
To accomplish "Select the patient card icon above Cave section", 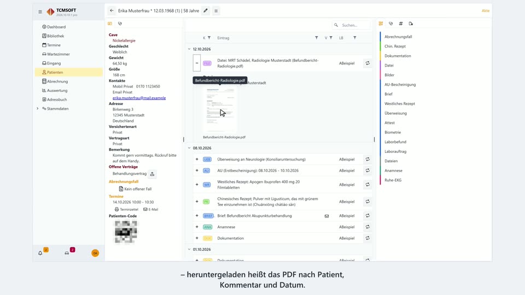I will point(110,23).
